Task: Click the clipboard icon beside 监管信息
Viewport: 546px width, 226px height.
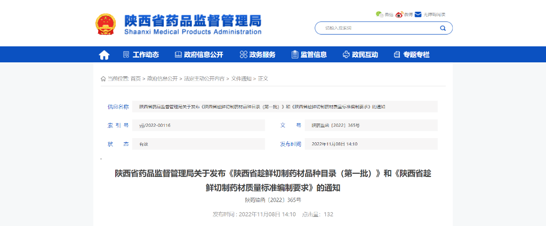Action: pos(295,54)
